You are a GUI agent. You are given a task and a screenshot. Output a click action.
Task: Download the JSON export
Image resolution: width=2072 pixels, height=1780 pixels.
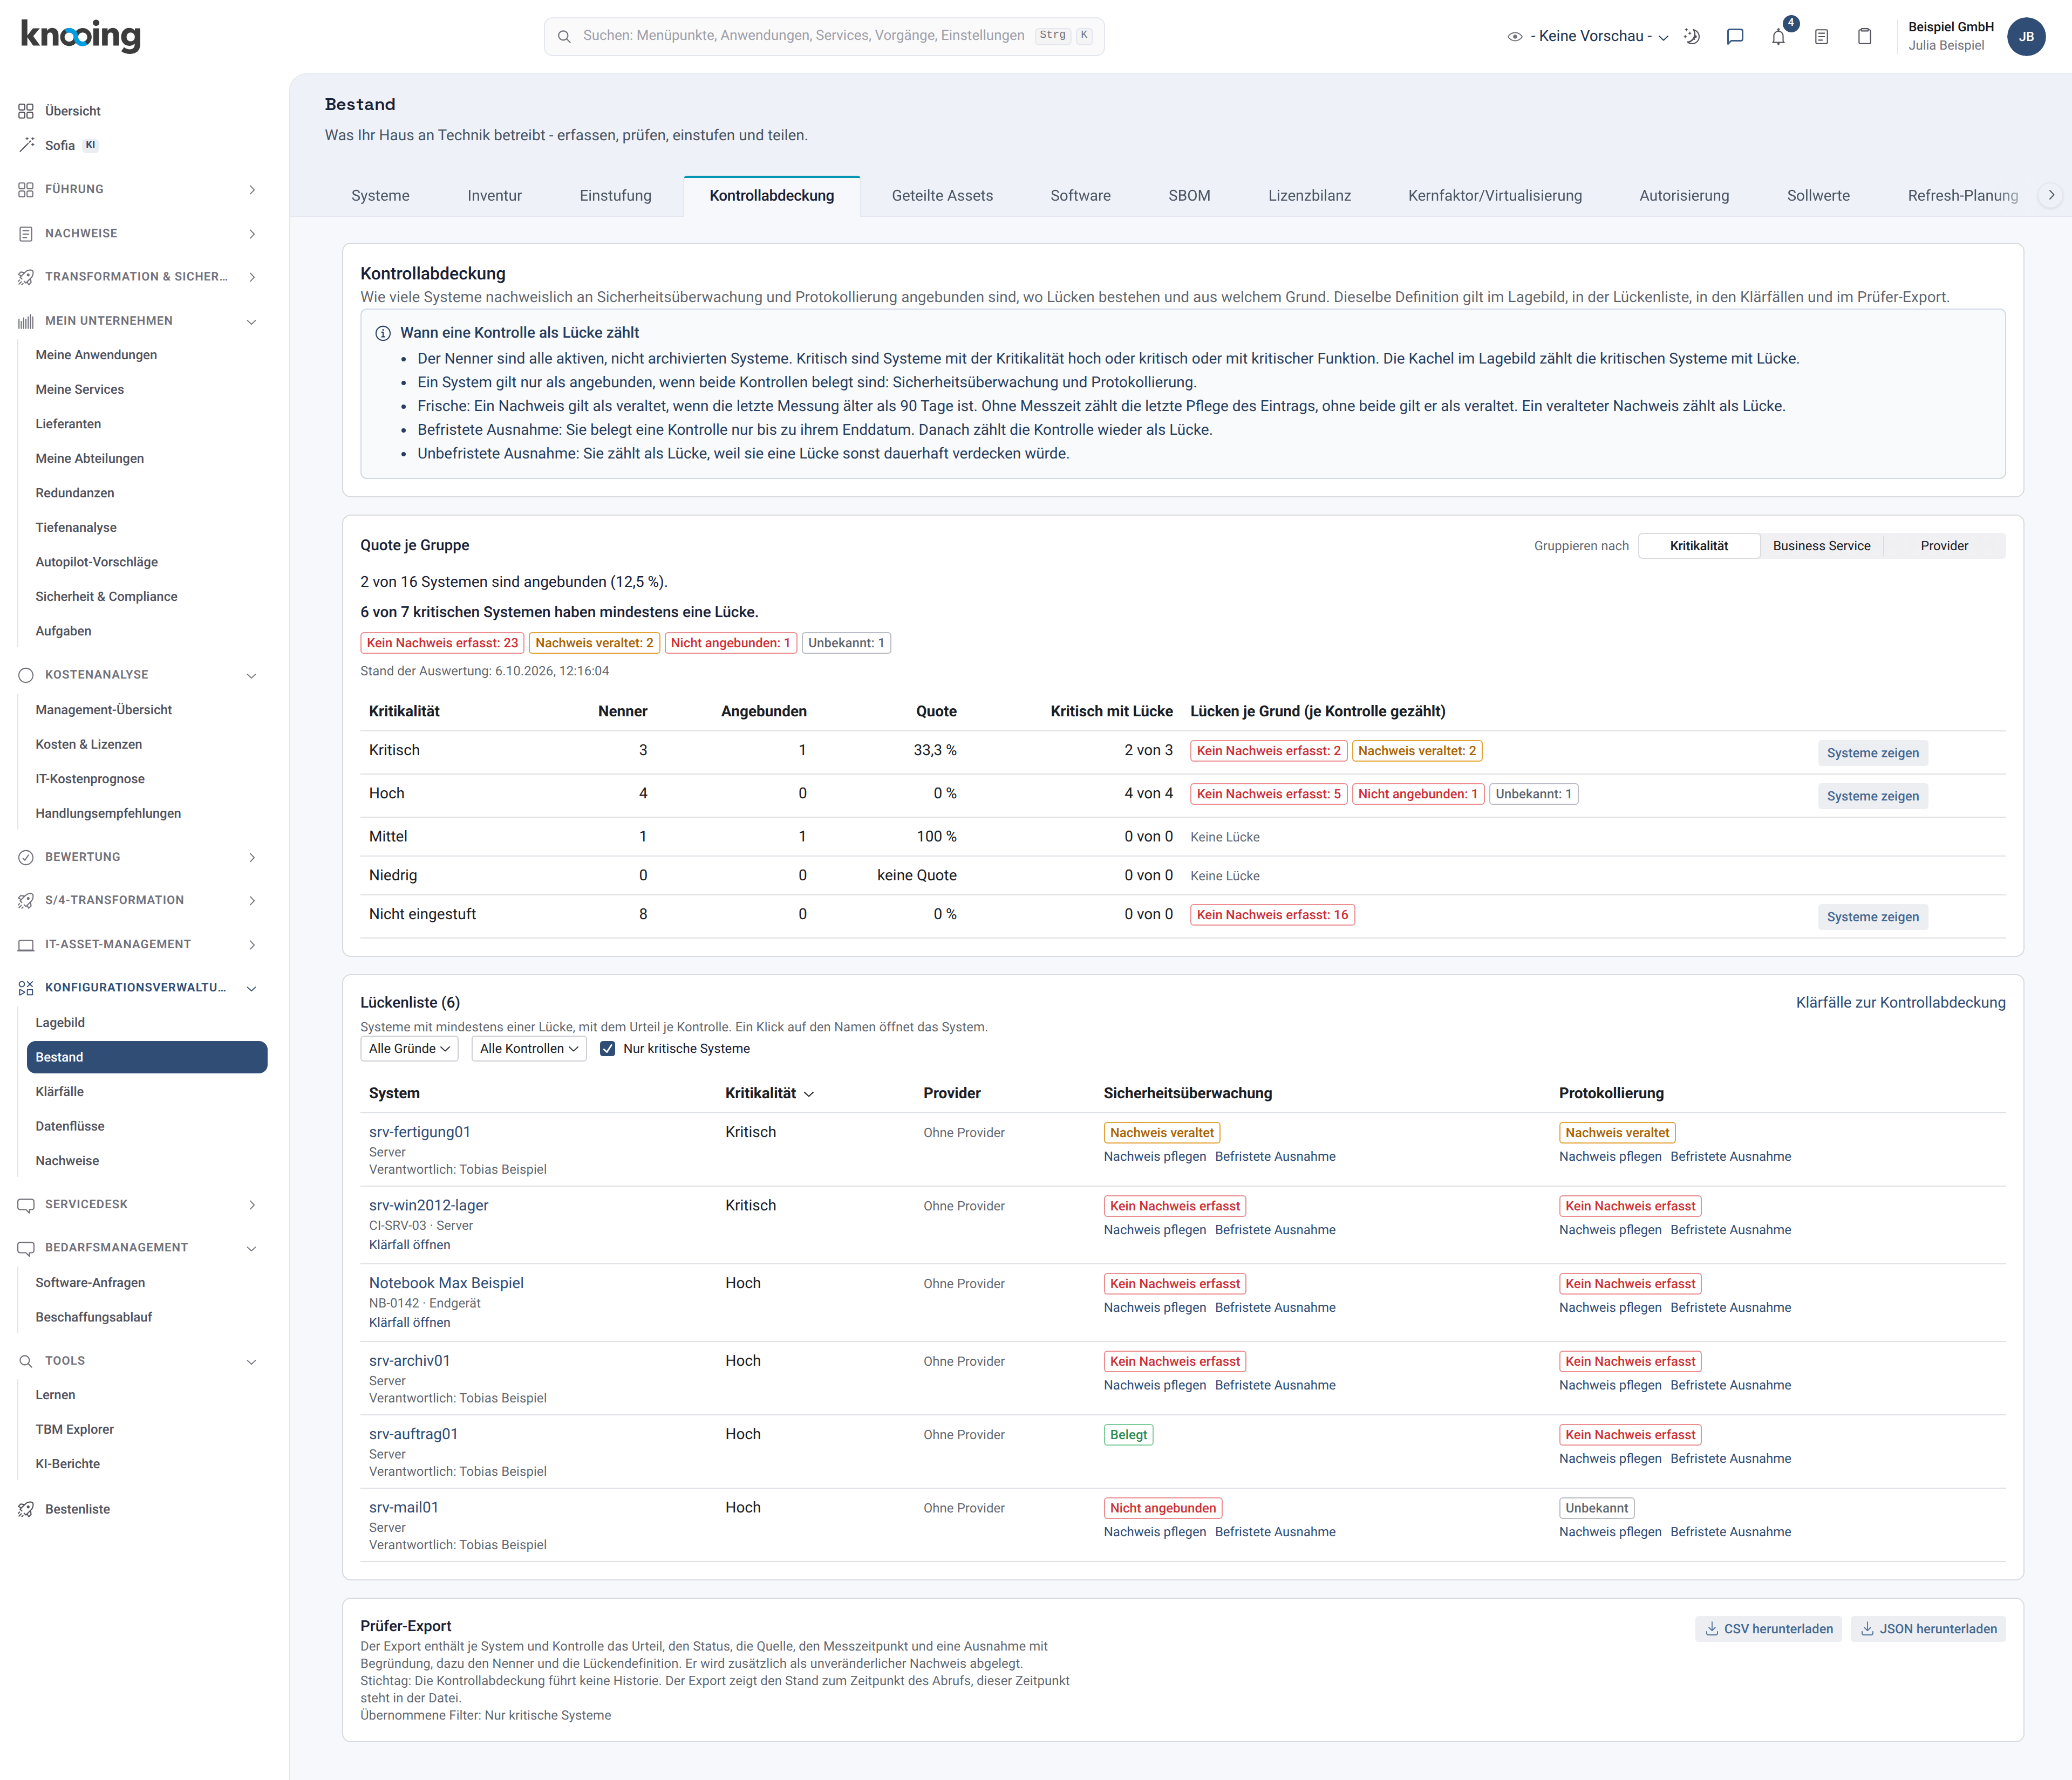[x=1928, y=1629]
